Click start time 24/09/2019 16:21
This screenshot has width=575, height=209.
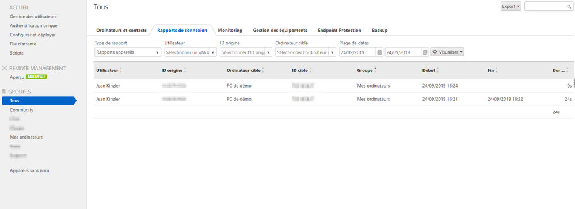coord(440,99)
